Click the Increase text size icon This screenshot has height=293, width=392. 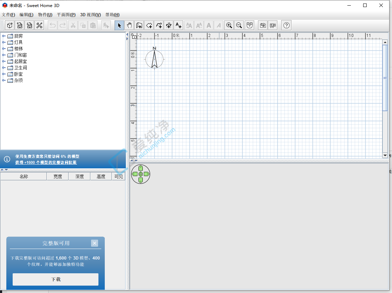[x=189, y=25]
